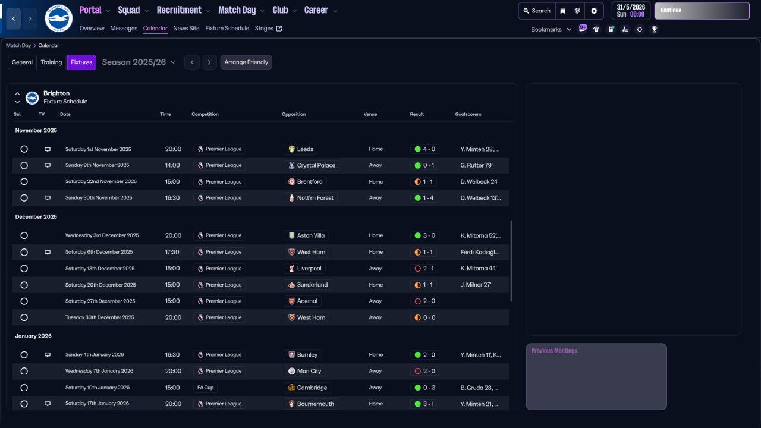This screenshot has width=761, height=428.
Task: Switch to the Training calendar view
Action: 52,62
